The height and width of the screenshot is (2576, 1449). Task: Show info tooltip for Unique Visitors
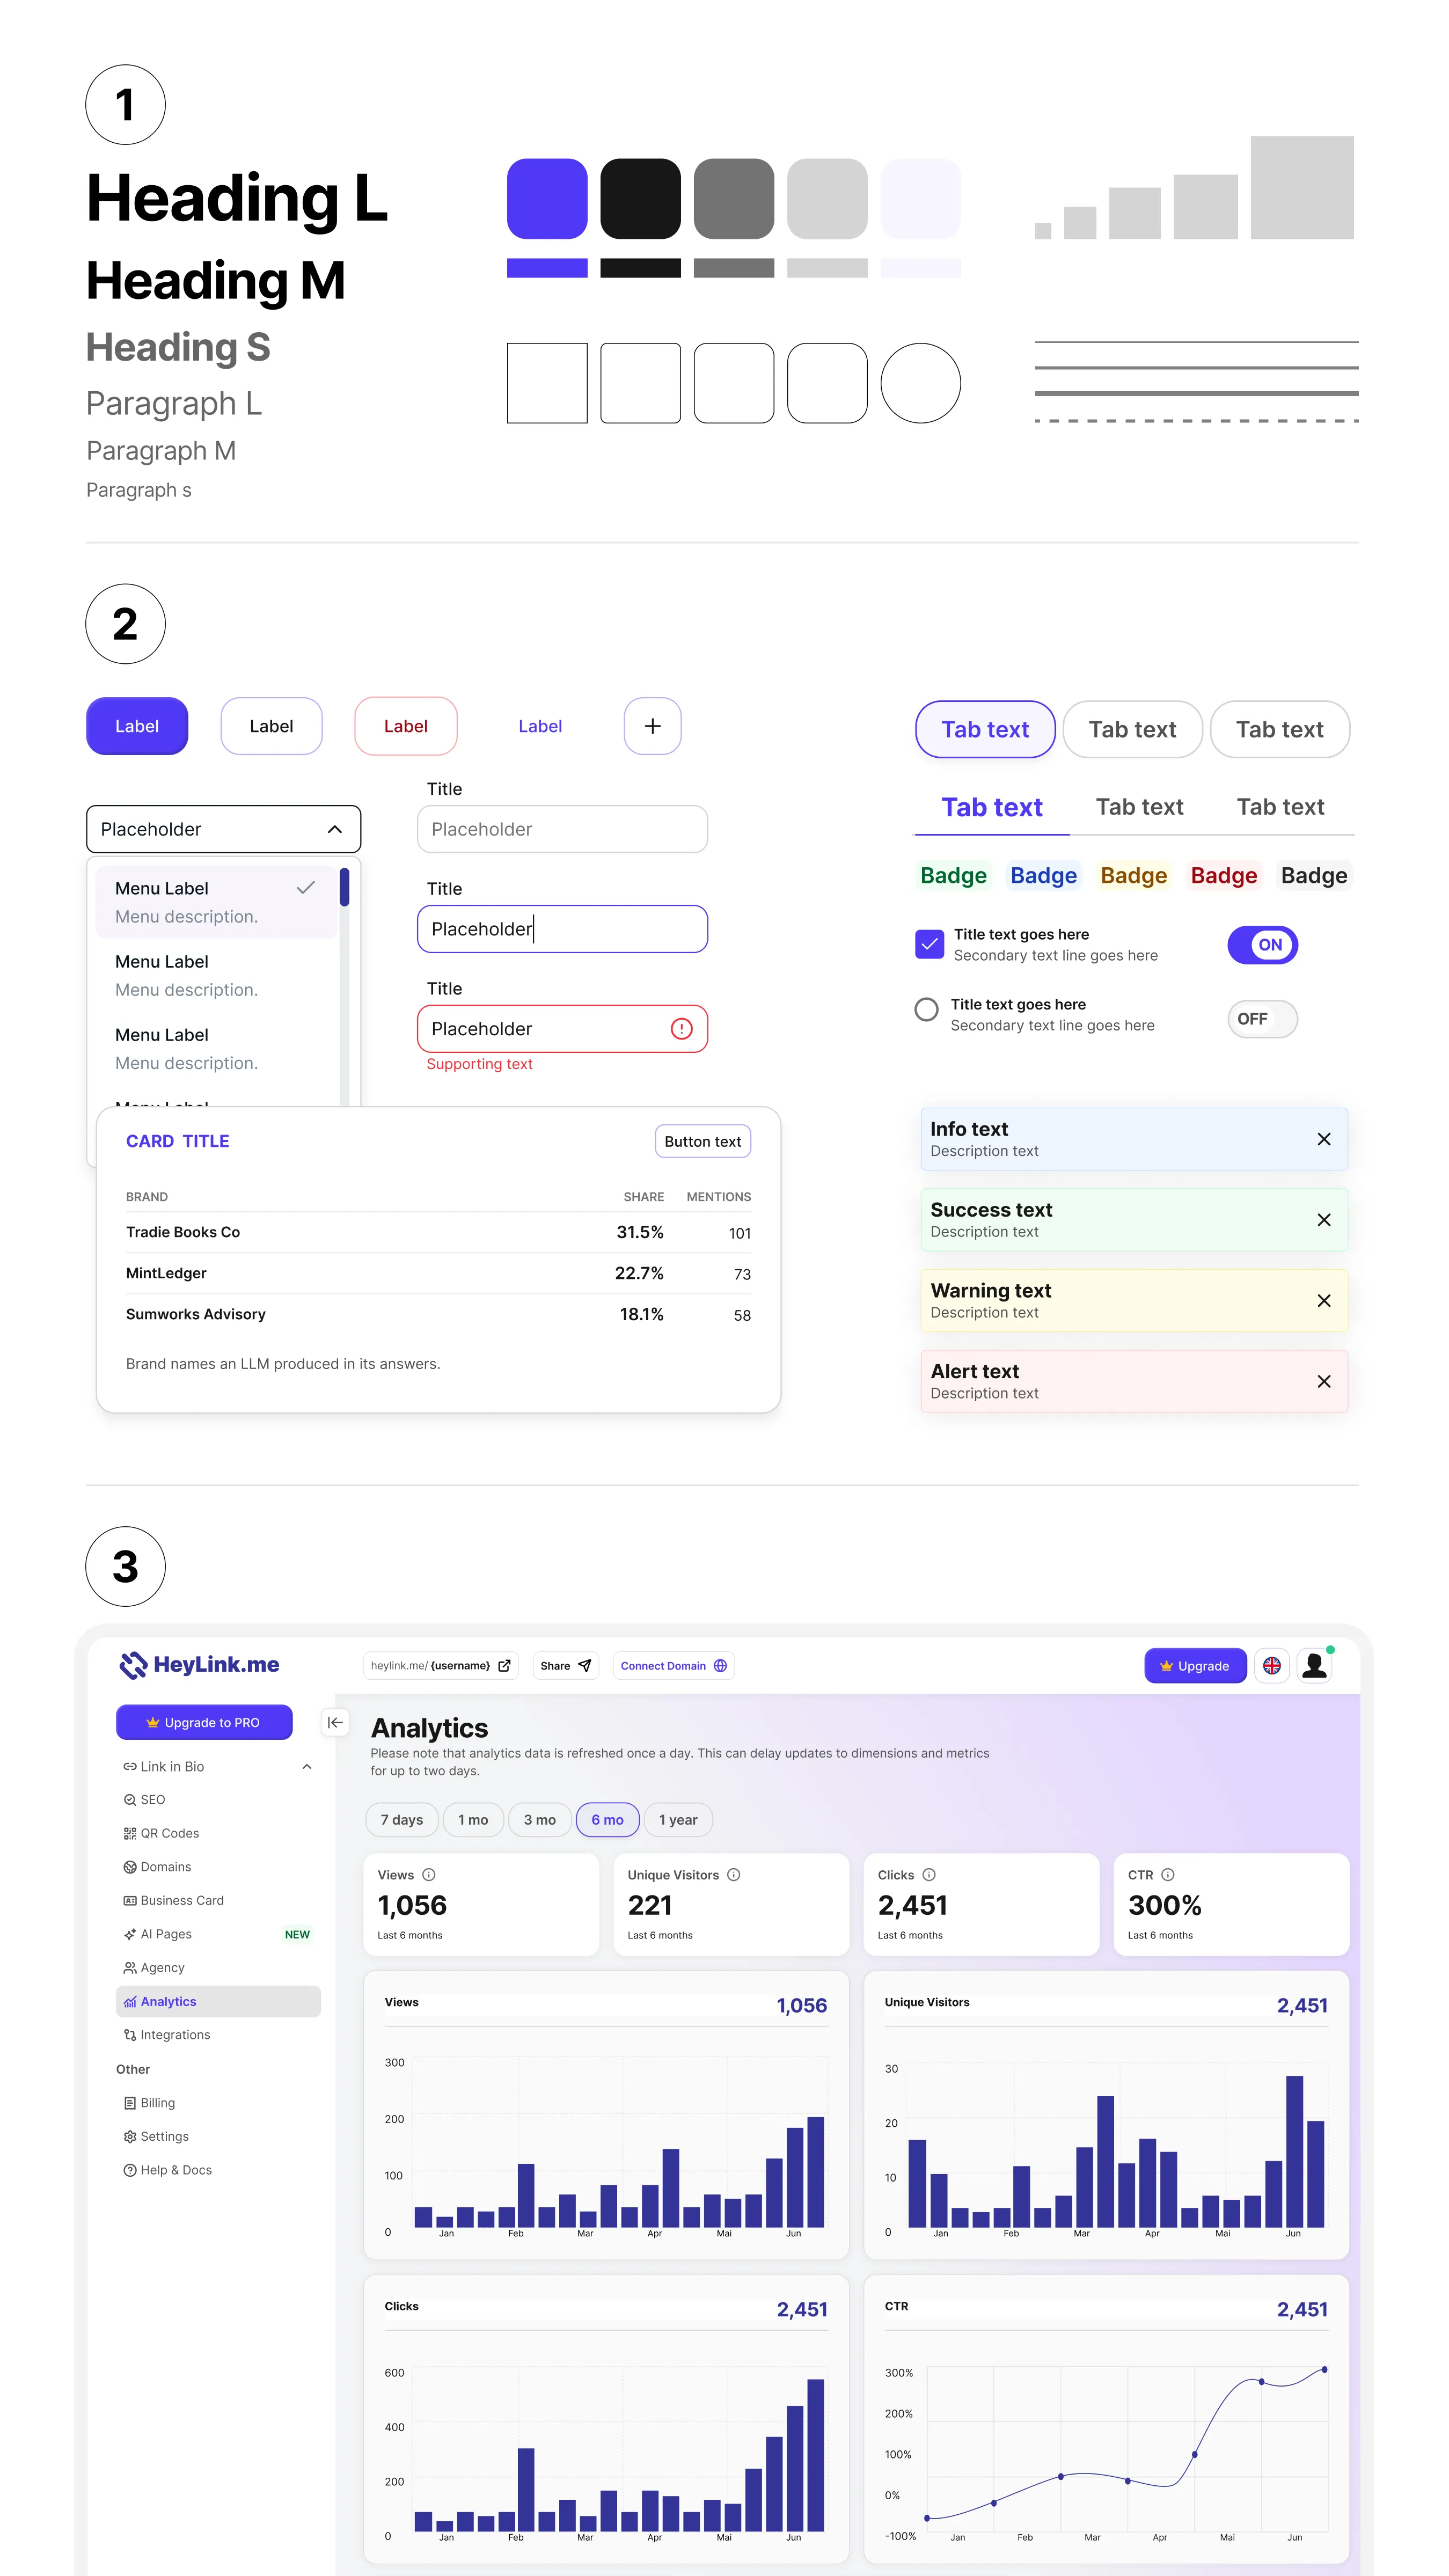(733, 1875)
